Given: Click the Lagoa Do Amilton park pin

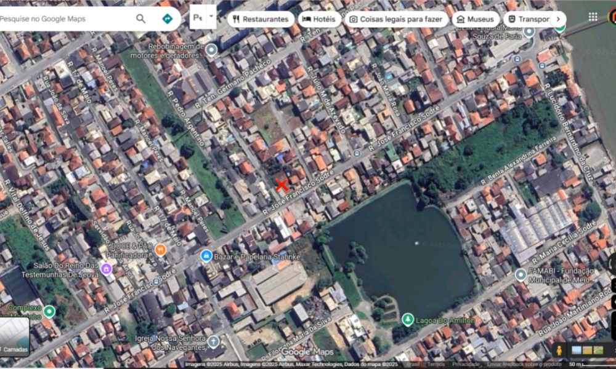Looking at the screenshot, I should point(407,319).
